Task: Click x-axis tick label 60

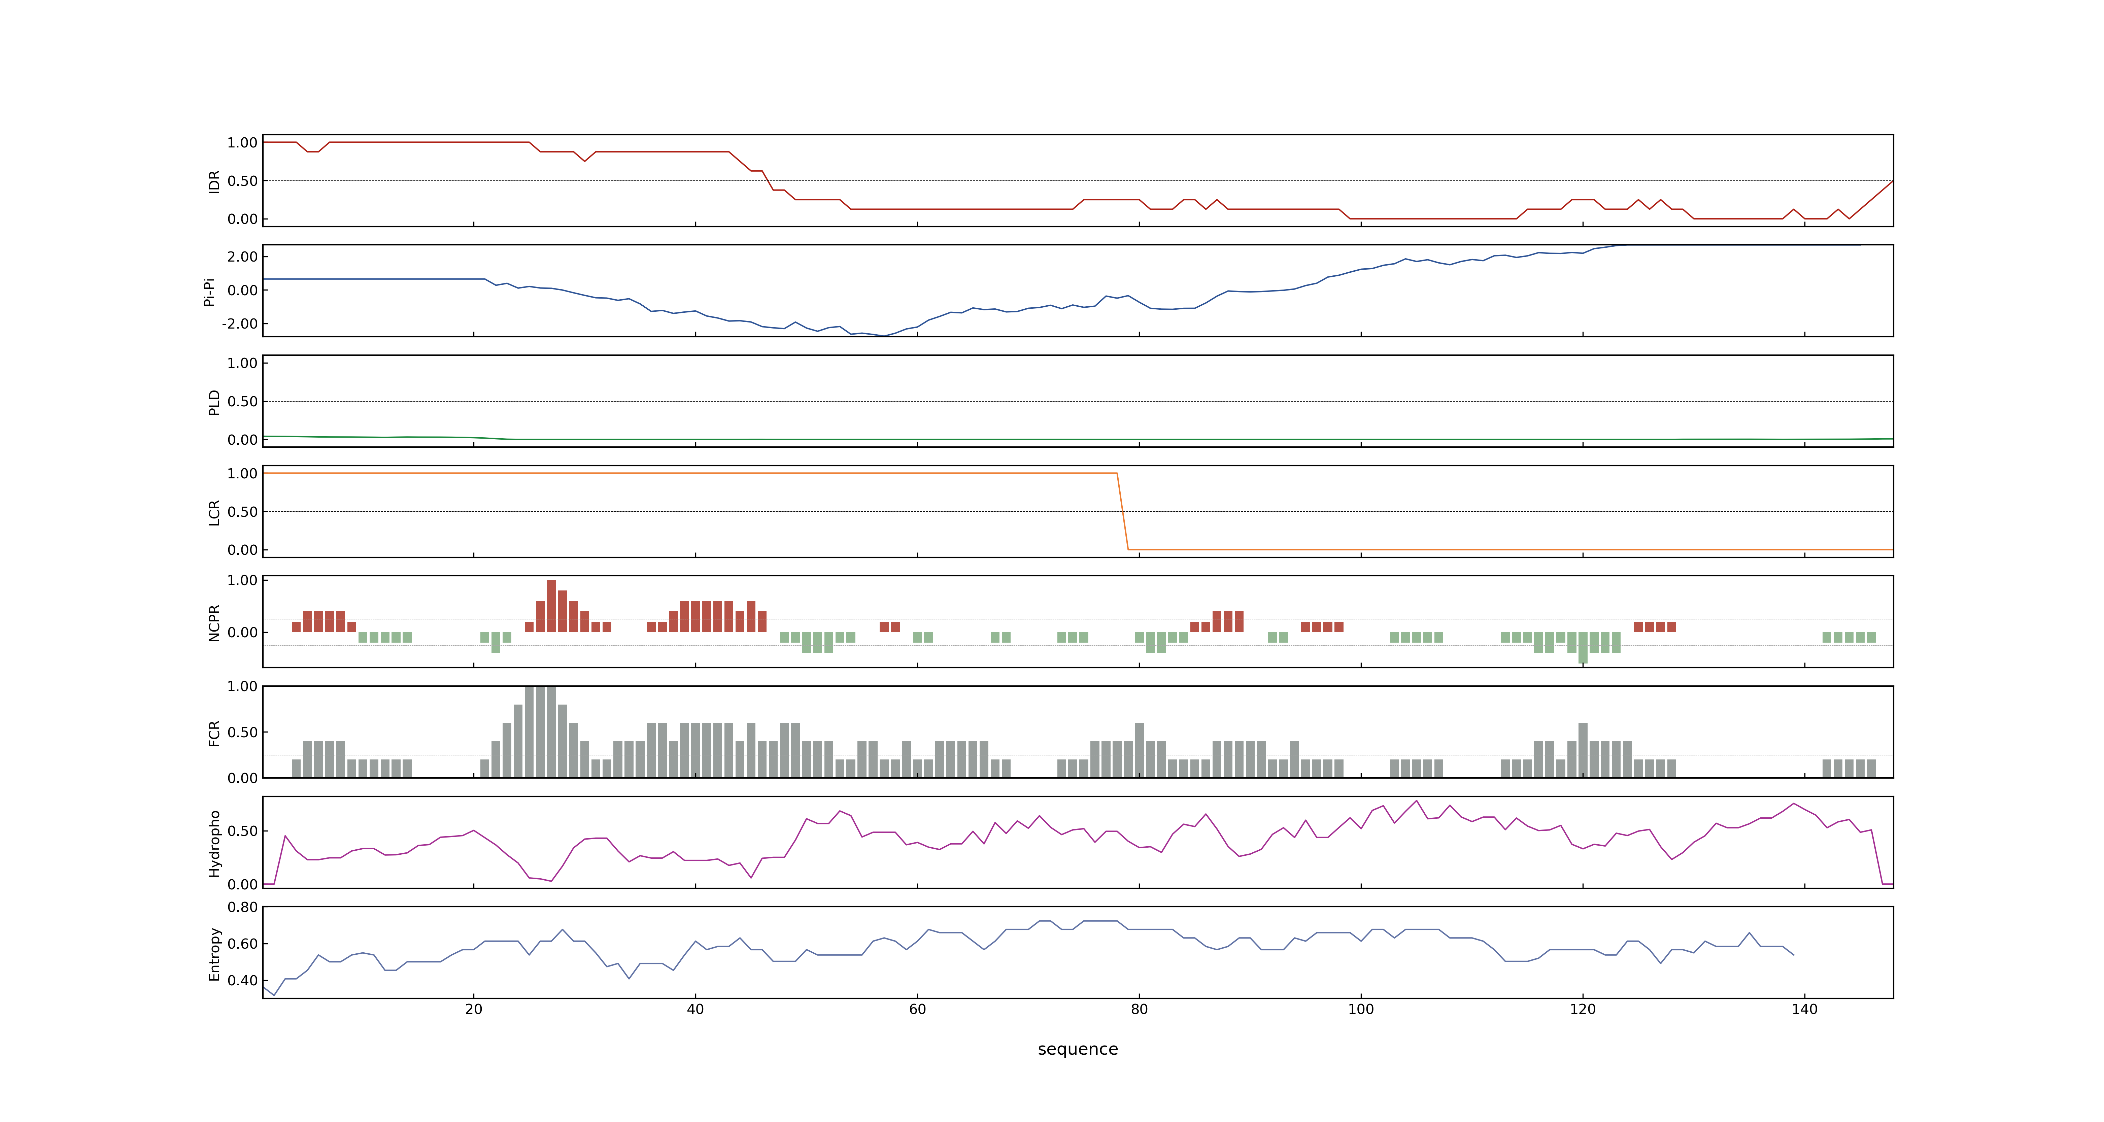Action: 917,1009
